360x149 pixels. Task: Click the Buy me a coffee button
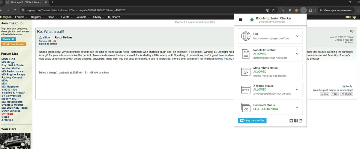pyautogui.click(x=252, y=121)
